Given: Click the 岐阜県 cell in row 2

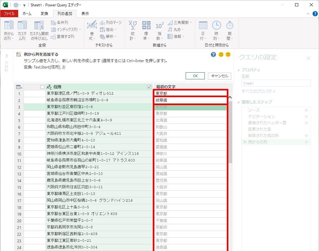Looking at the screenshot, I should tap(190, 100).
